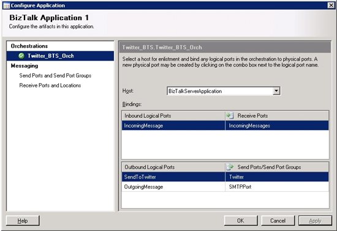Click the Receive Ports column header icon
Viewport: 337px width, 231px height.
click(230, 116)
